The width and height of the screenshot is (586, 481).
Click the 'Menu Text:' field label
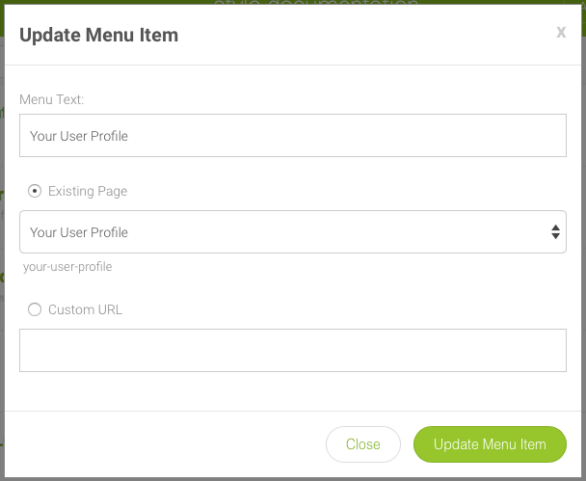coord(52,99)
